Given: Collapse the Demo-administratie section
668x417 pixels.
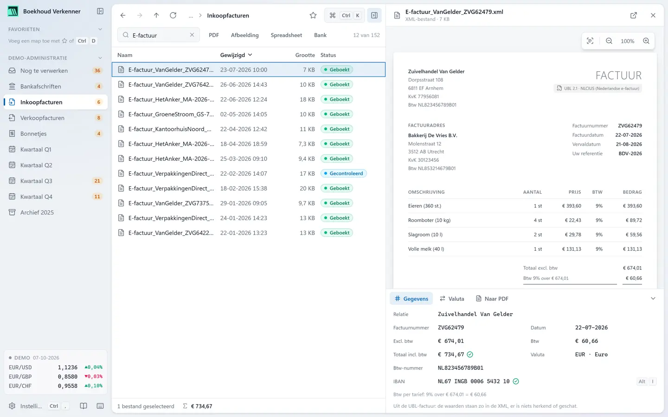Looking at the screenshot, I should 100,58.
